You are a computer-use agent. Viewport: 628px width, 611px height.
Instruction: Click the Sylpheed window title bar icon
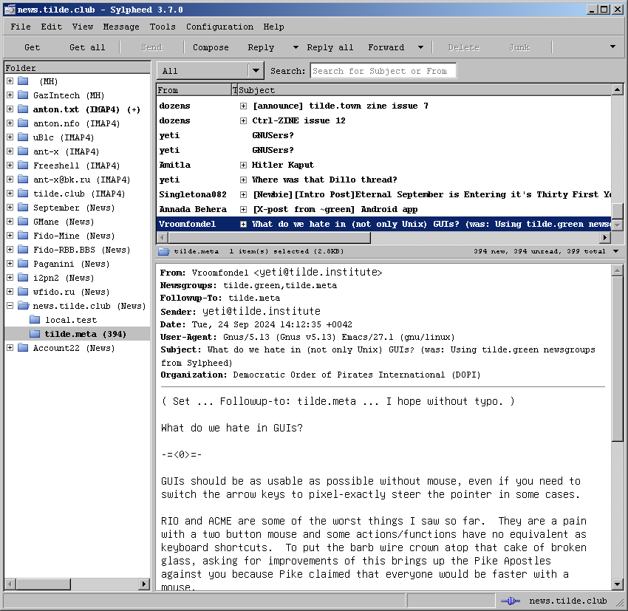(10, 10)
